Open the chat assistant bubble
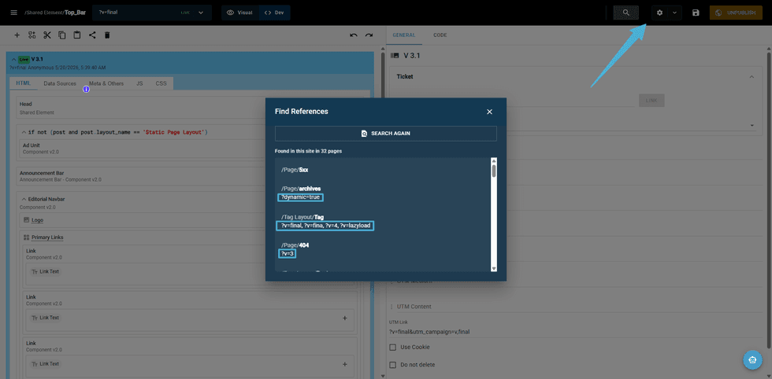772x379 pixels. (x=752, y=359)
